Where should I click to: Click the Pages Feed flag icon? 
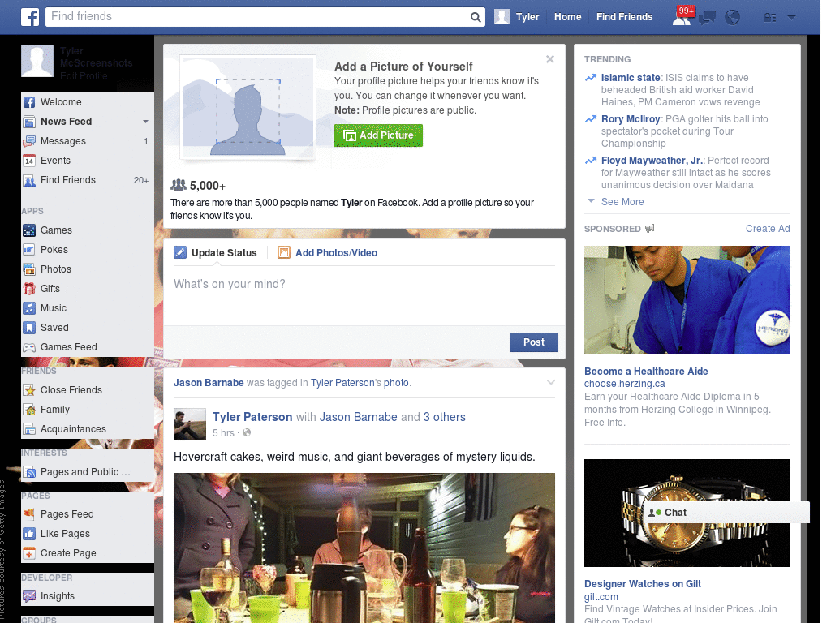(29, 513)
